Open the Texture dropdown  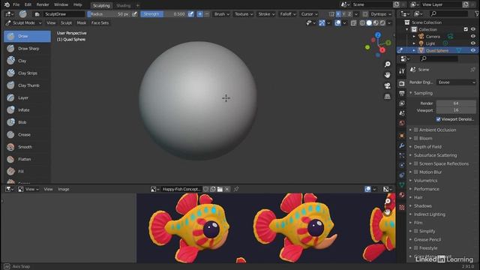(x=243, y=14)
